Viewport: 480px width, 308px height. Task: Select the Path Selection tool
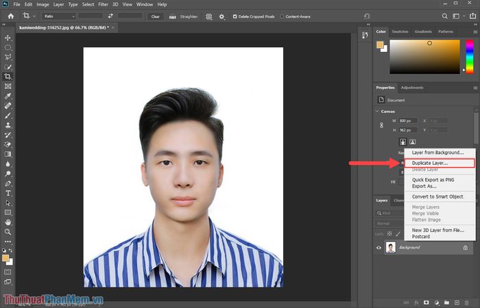(x=8, y=203)
